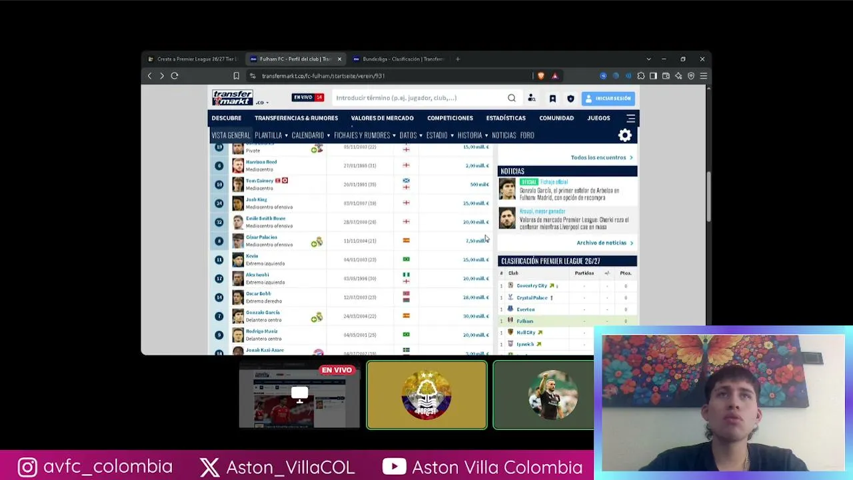The width and height of the screenshot is (853, 480).
Task: Open the Comunidad menu
Action: point(556,118)
